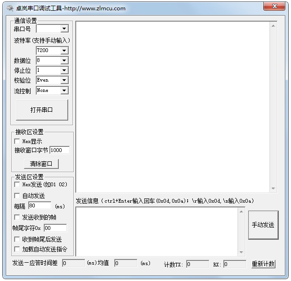Open the 串口号 port dropdown
The width and height of the screenshot is (291, 281).
pos(64,29)
